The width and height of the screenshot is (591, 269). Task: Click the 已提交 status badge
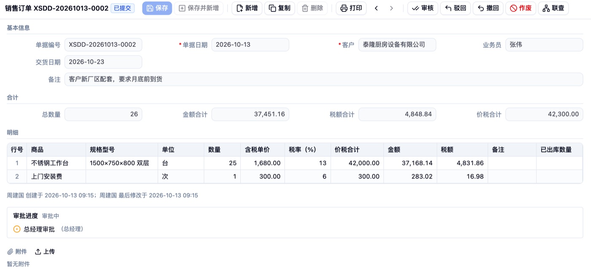click(122, 8)
